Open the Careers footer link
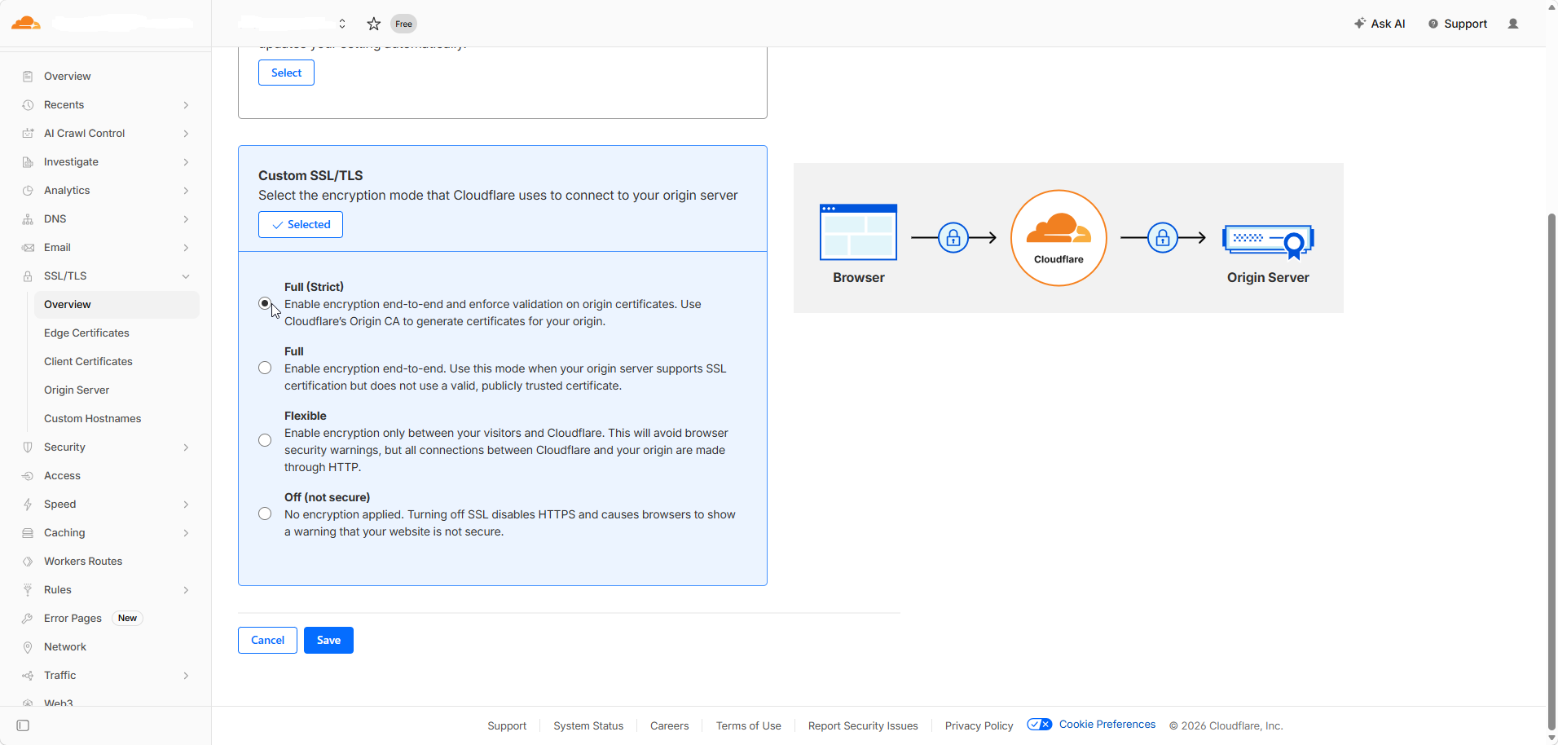 pyautogui.click(x=669, y=725)
